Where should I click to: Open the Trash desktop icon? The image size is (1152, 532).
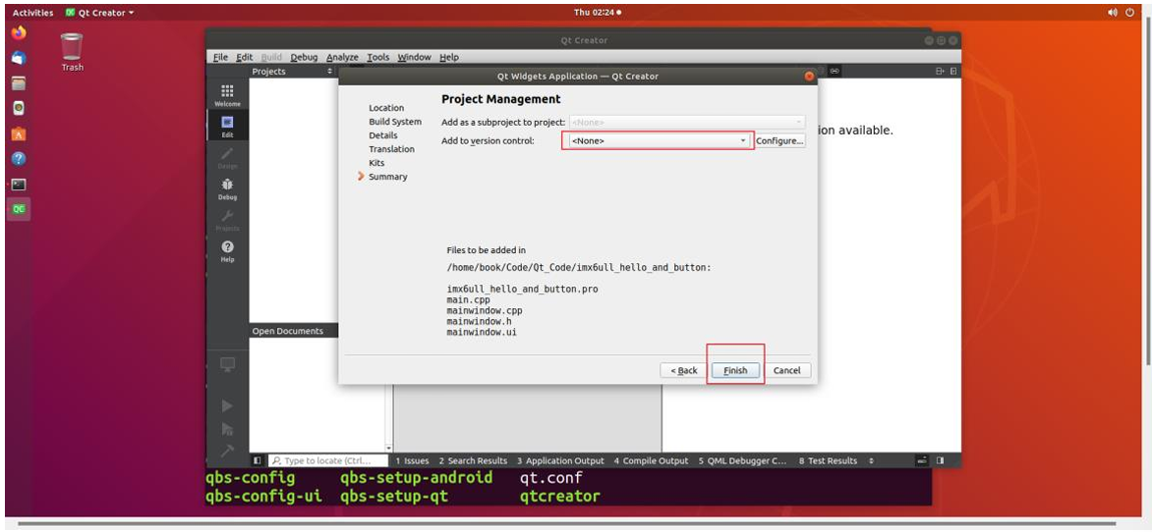(x=72, y=52)
